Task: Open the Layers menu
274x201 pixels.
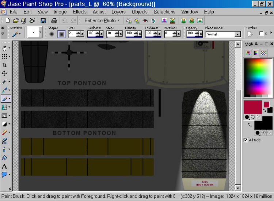Action: pyautogui.click(x=118, y=12)
